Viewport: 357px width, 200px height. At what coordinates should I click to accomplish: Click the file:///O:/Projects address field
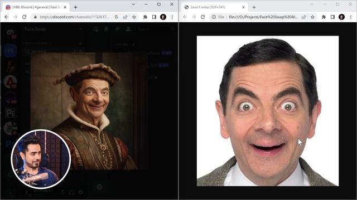[263, 17]
